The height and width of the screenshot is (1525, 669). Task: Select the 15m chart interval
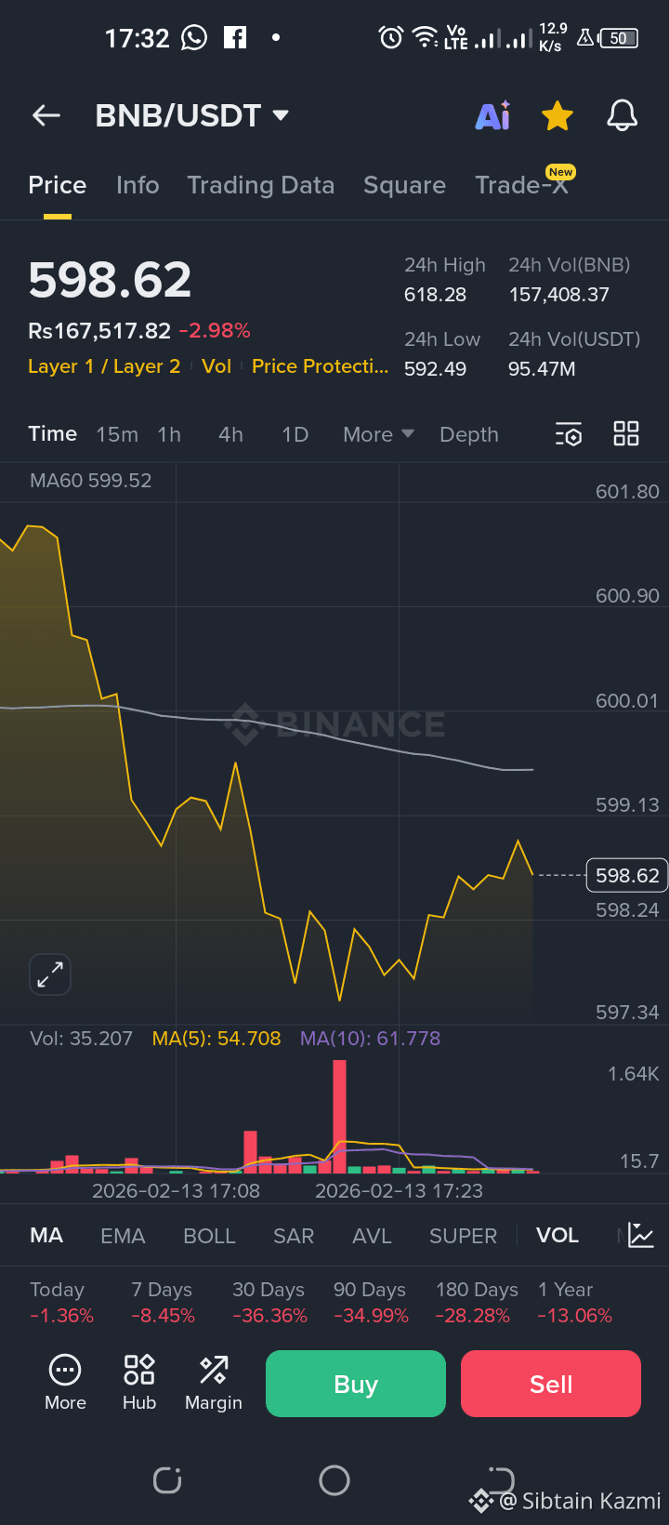117,434
